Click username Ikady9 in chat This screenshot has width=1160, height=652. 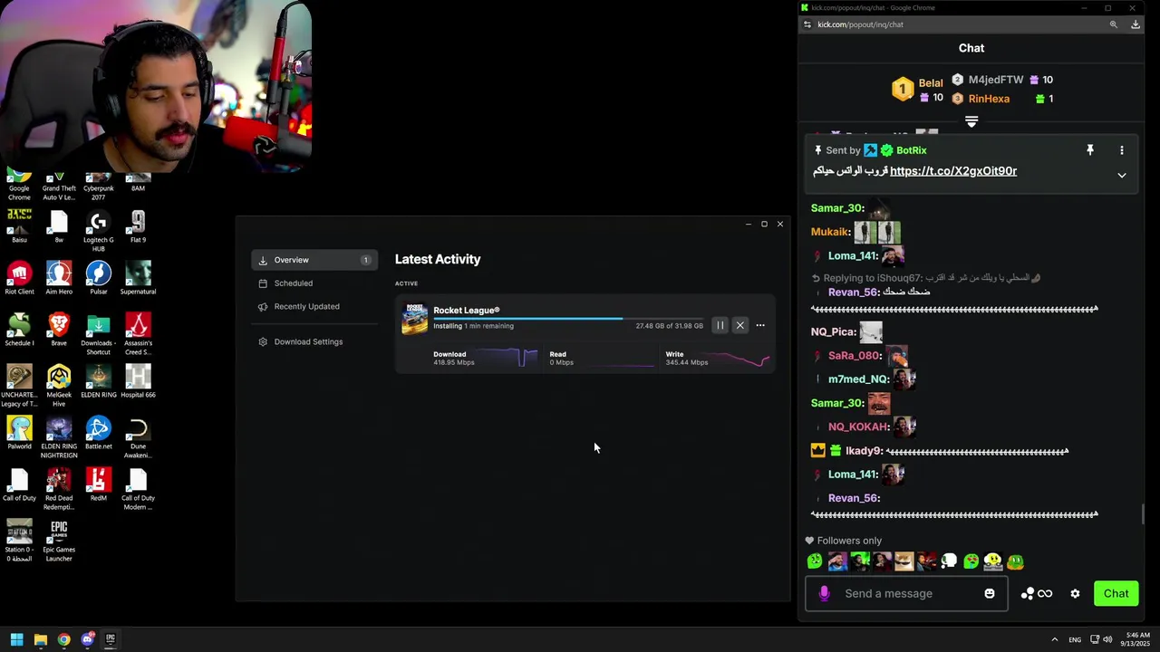click(x=863, y=451)
